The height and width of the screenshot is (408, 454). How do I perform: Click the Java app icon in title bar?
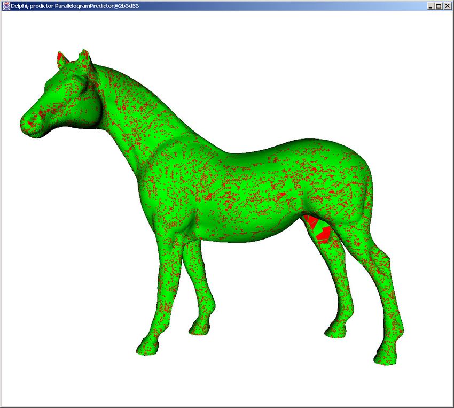pos(6,6)
